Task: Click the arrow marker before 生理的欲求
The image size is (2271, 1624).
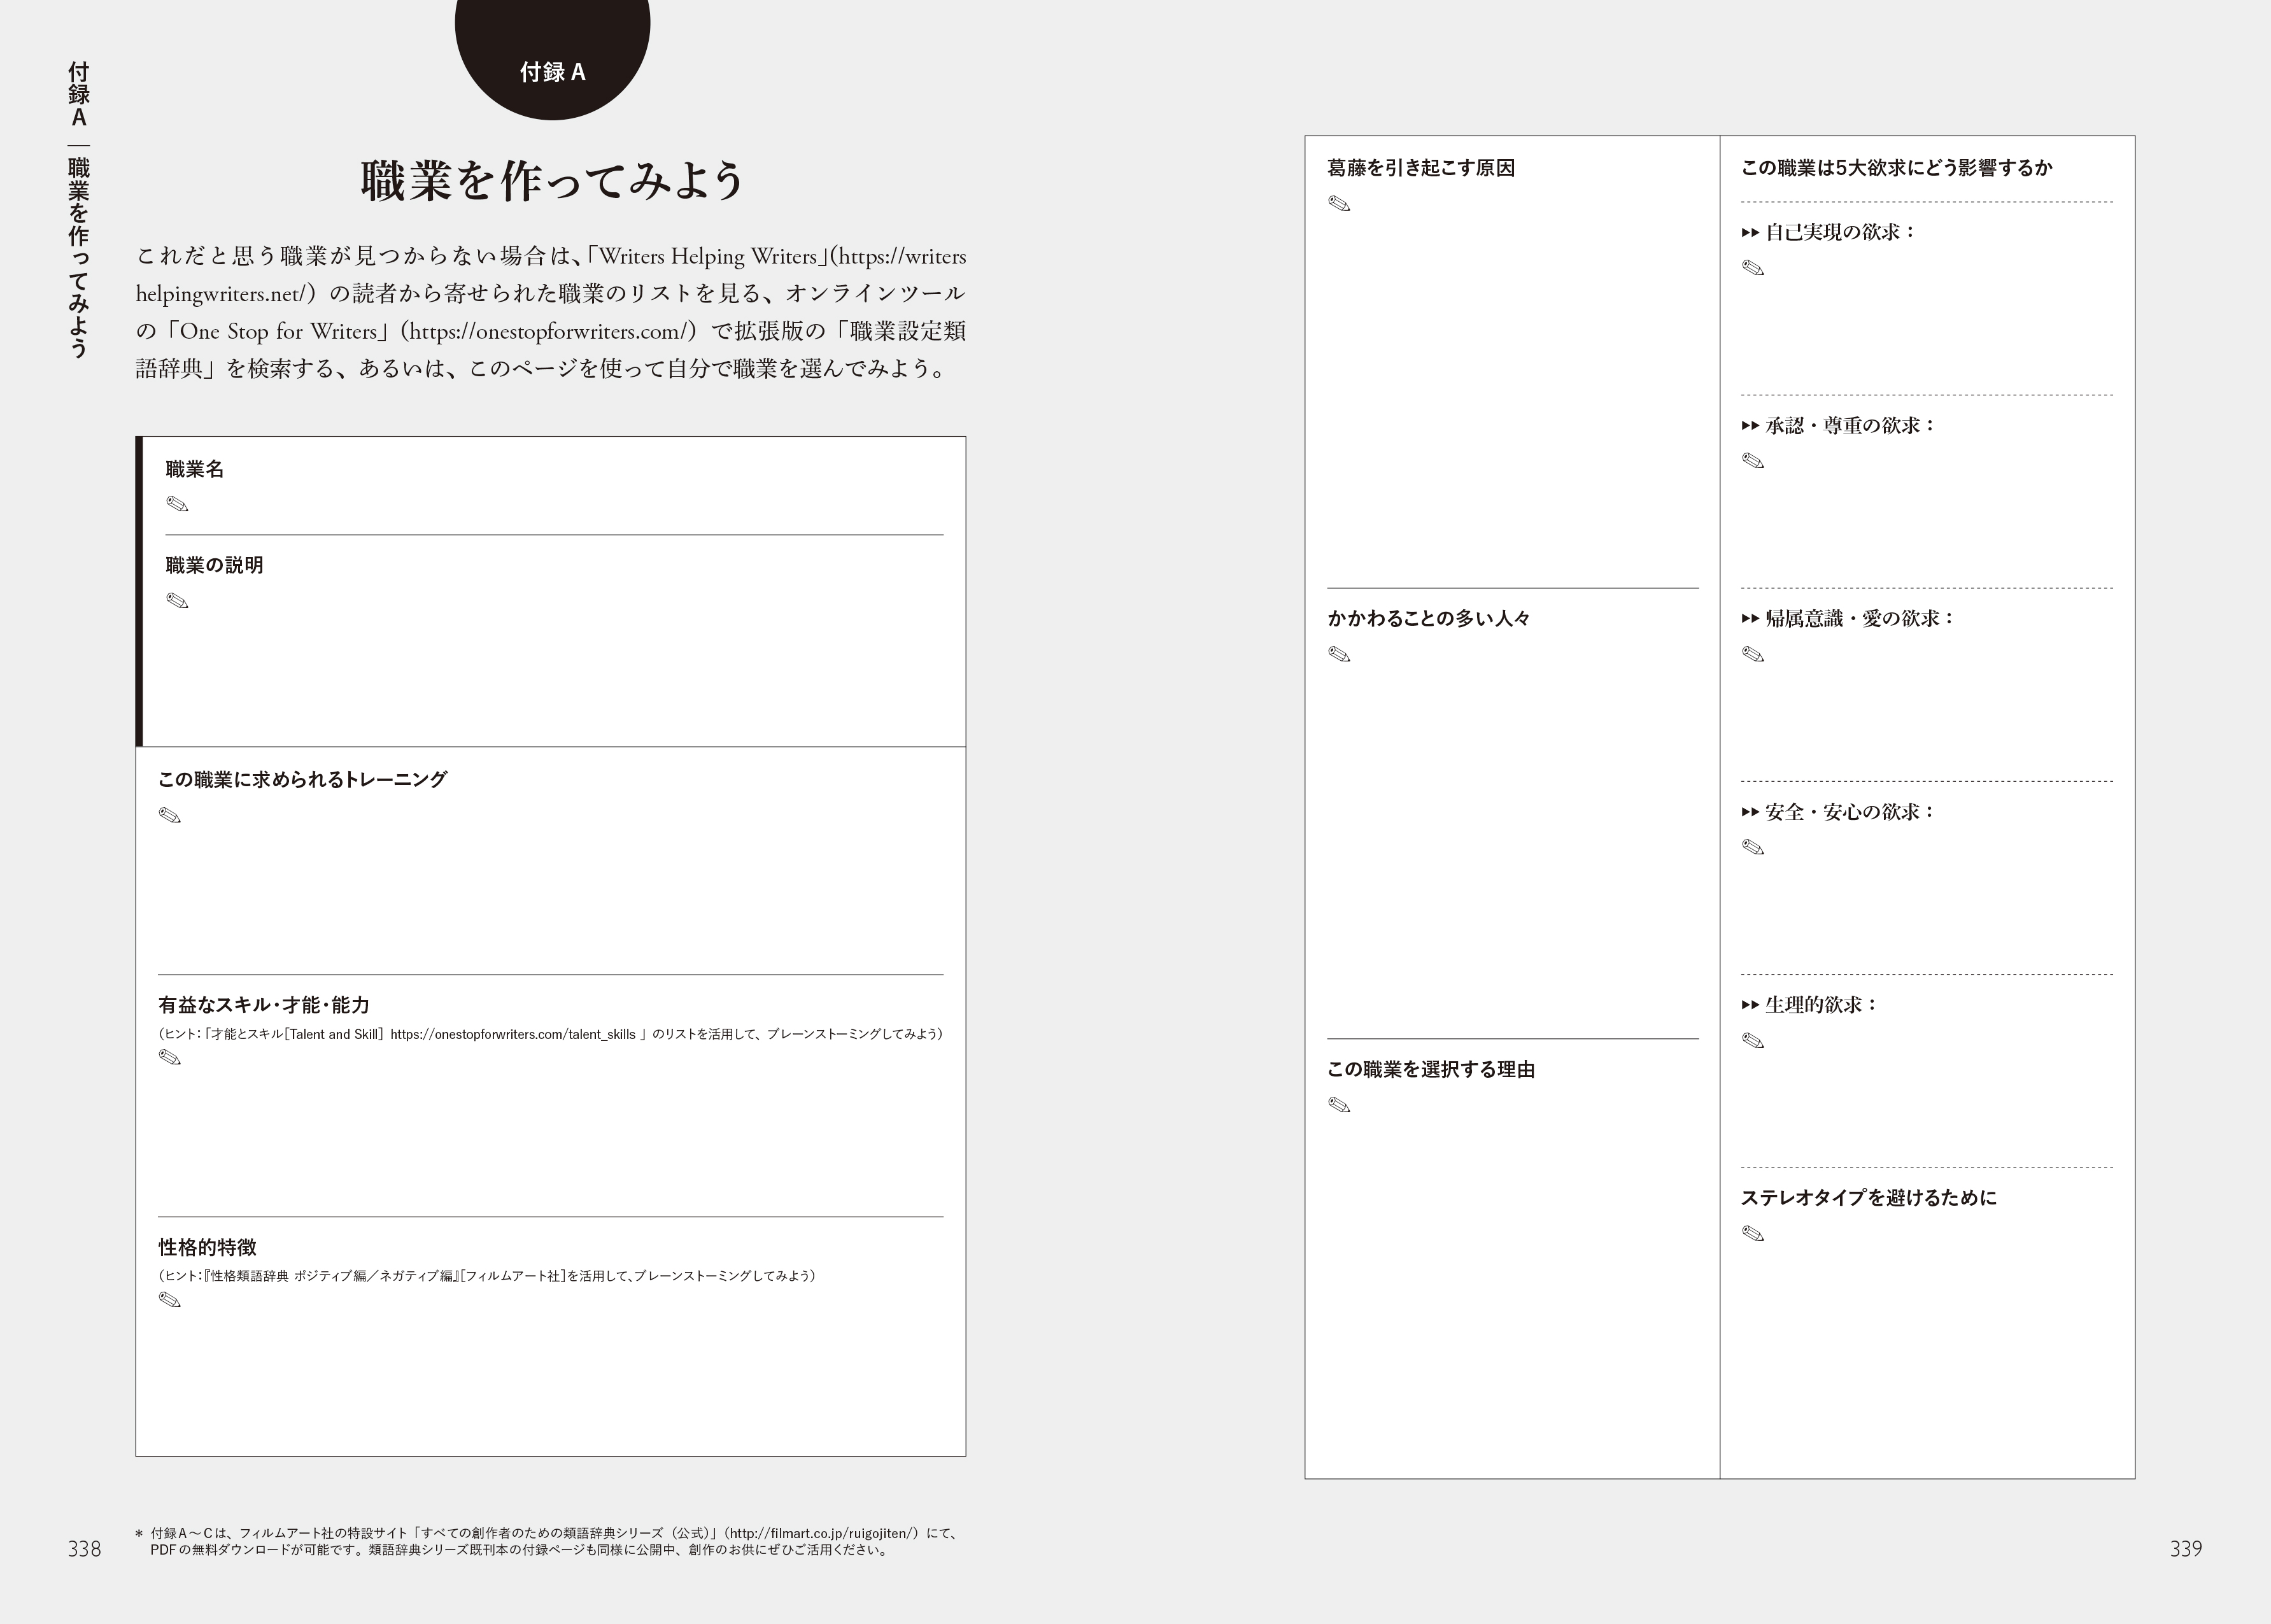Action: pyautogui.click(x=1750, y=1005)
